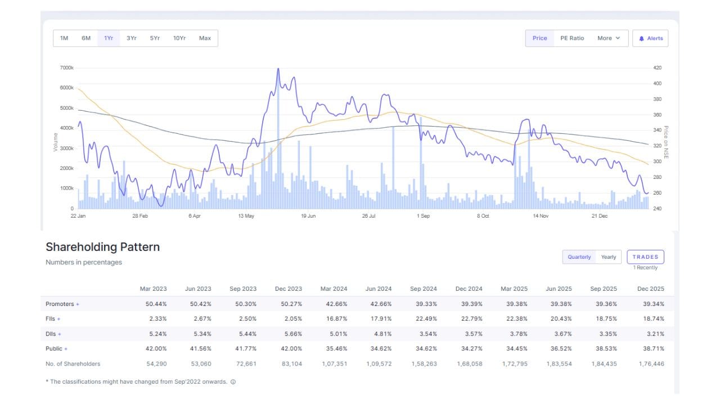720x405 pixels.
Task: Open the TRADES button
Action: 645,257
